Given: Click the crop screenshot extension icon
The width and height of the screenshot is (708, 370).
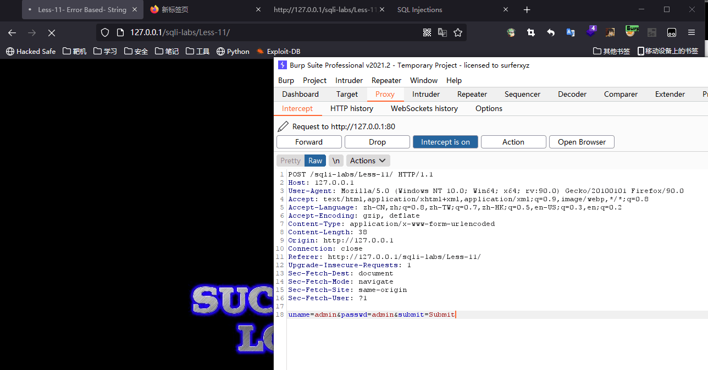Looking at the screenshot, I should (531, 32).
